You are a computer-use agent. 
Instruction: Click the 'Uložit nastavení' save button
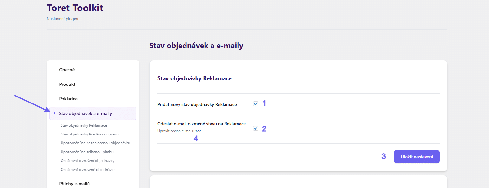click(416, 157)
